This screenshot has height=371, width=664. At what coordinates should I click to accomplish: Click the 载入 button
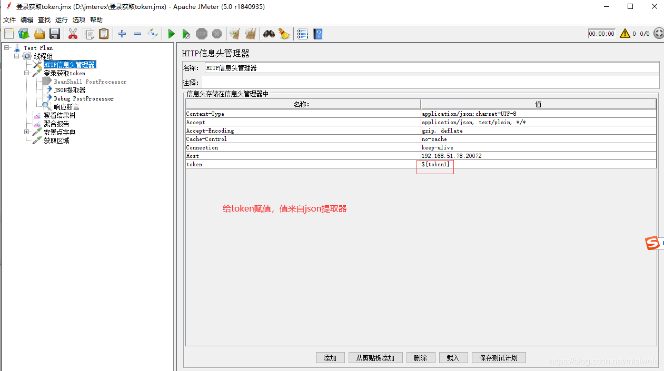point(453,358)
